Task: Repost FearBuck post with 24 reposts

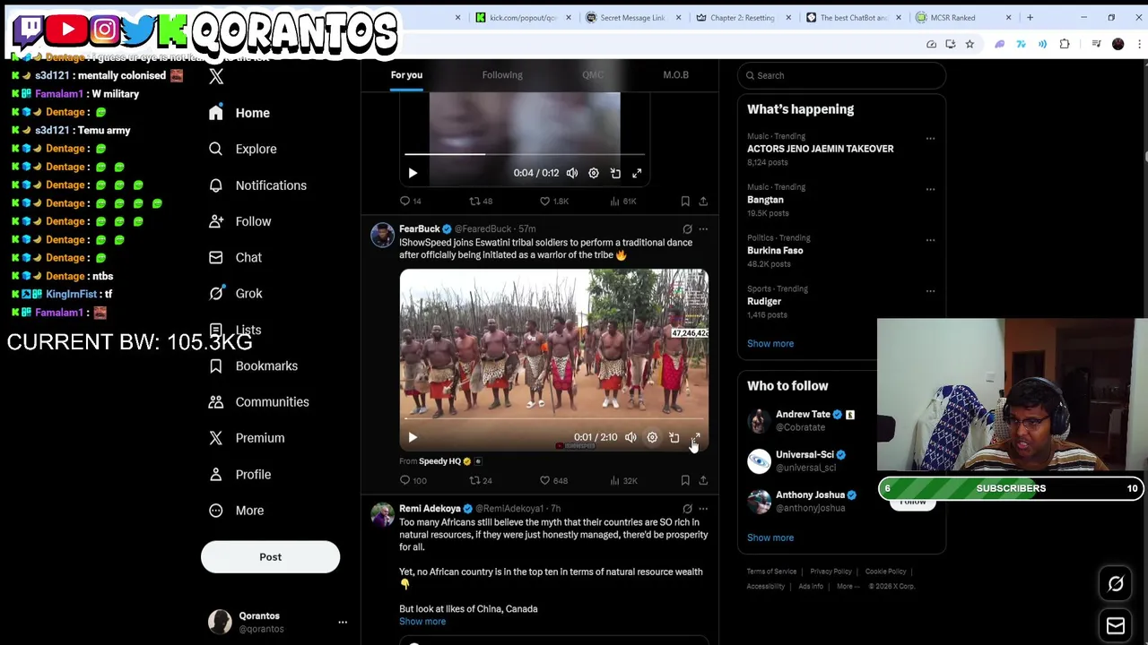Action: (481, 481)
